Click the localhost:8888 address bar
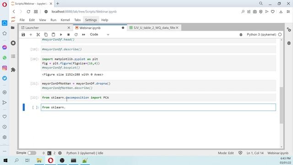This screenshot has width=293, height=165. (84, 11)
